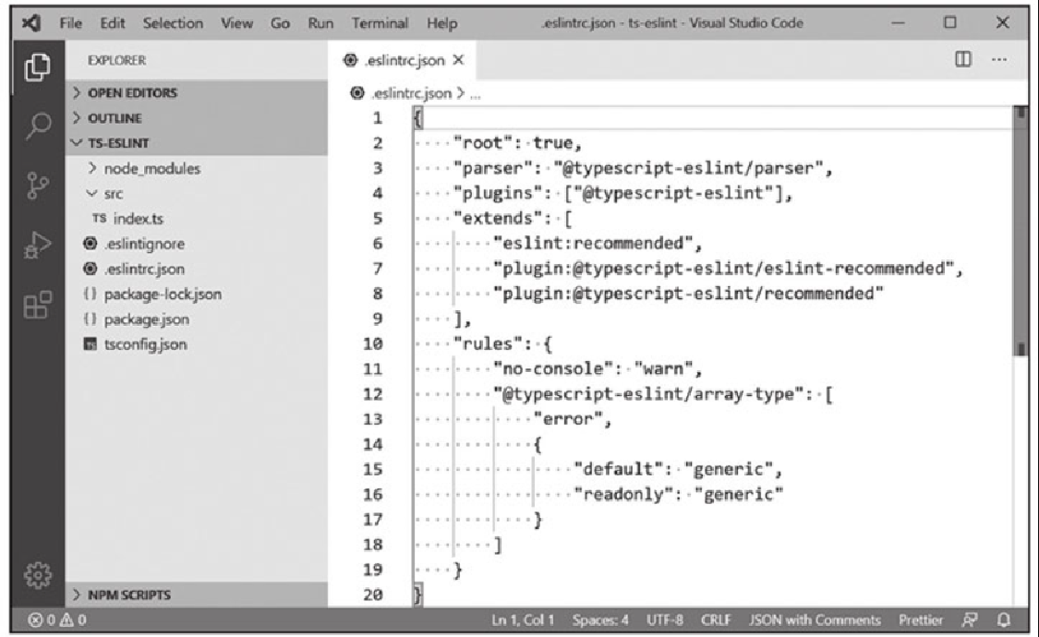Open the Edit menu
This screenshot has width=1039, height=637.
point(113,23)
